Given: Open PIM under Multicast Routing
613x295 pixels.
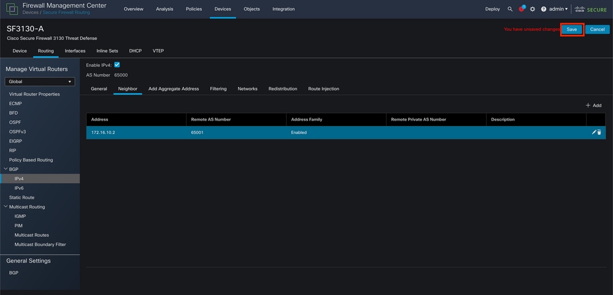Looking at the screenshot, I should (x=18, y=226).
